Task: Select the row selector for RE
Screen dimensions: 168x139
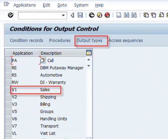Action: 8,68
